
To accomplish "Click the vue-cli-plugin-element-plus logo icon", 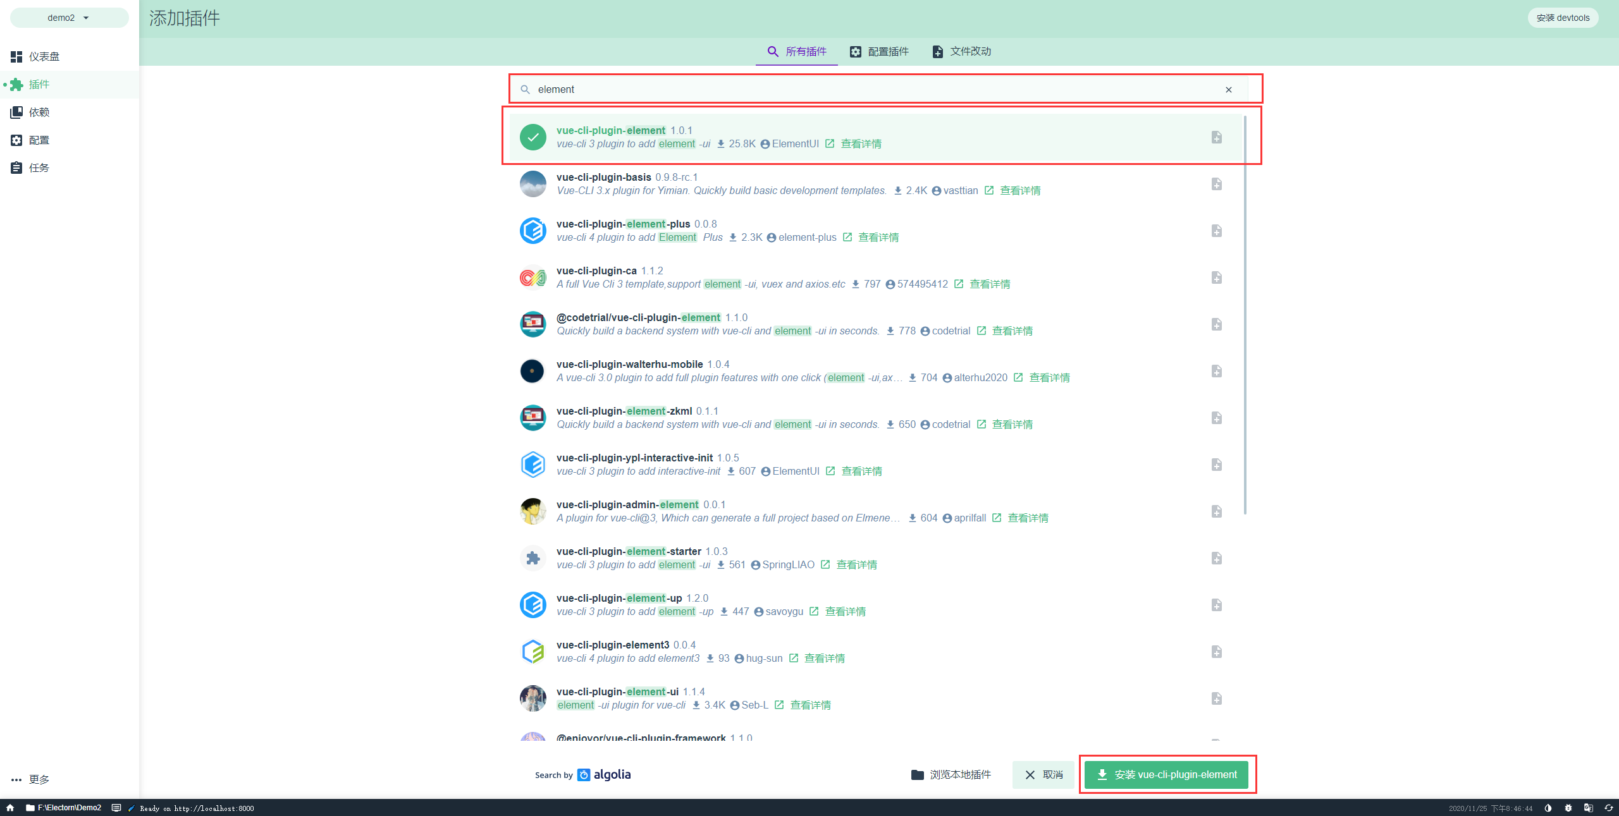I will pyautogui.click(x=533, y=231).
